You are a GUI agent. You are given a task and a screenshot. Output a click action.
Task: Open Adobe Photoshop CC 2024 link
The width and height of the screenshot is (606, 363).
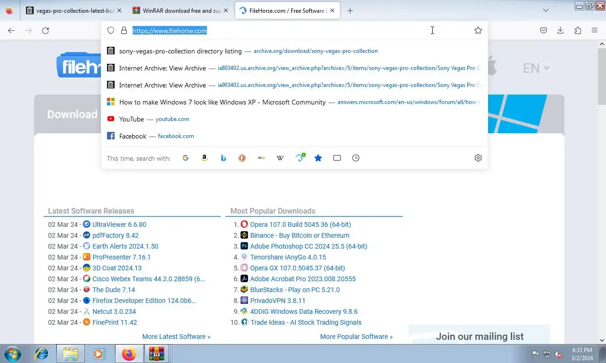[x=309, y=246]
